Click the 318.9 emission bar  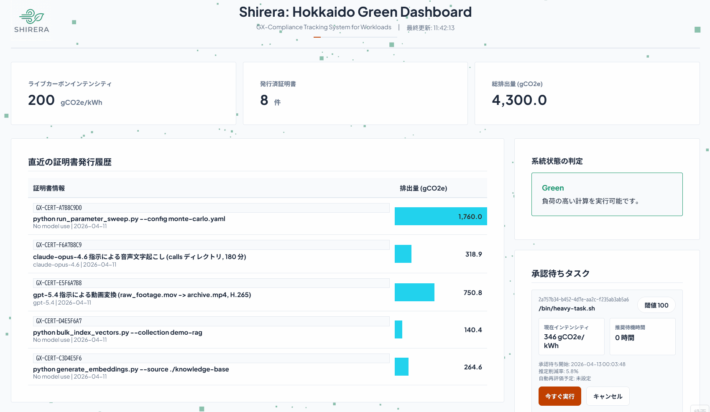[x=403, y=254]
